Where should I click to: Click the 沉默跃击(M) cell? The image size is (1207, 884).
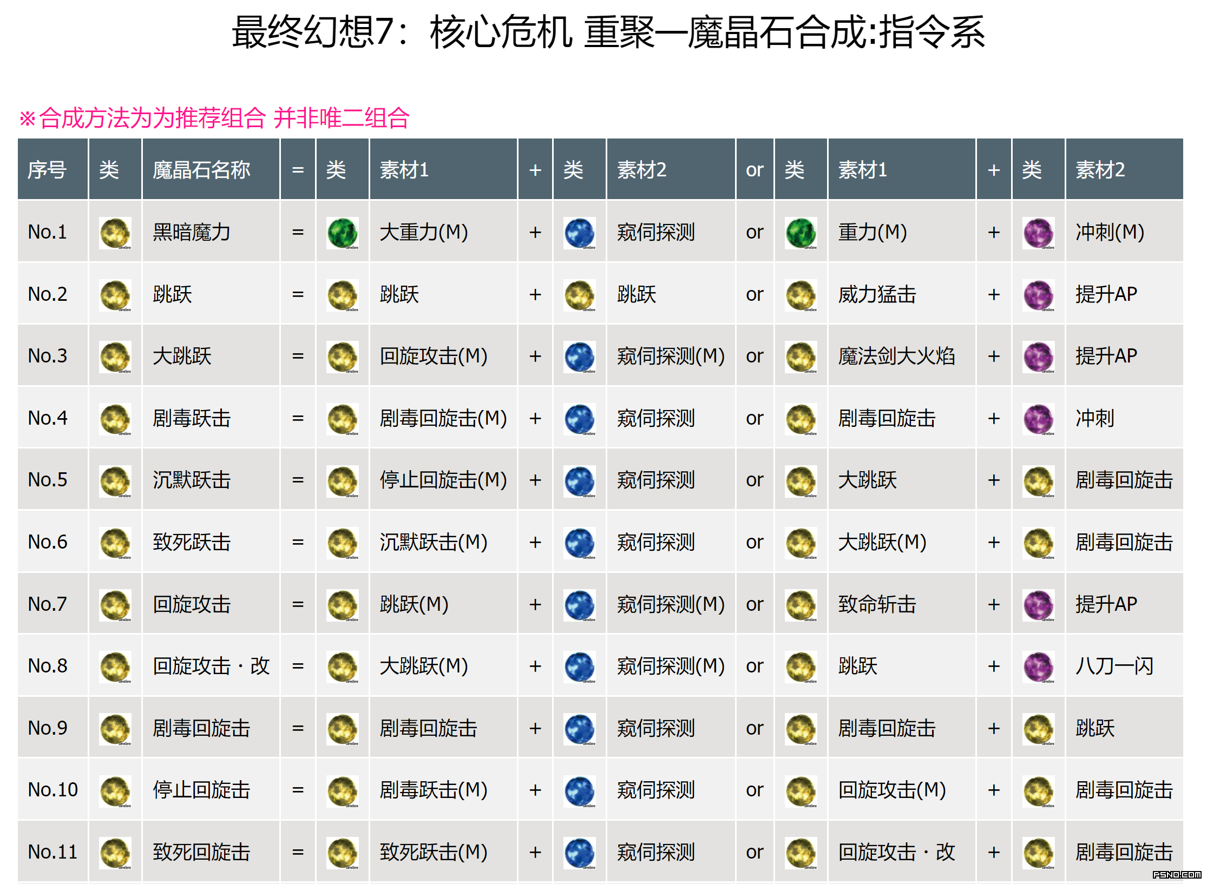443,542
